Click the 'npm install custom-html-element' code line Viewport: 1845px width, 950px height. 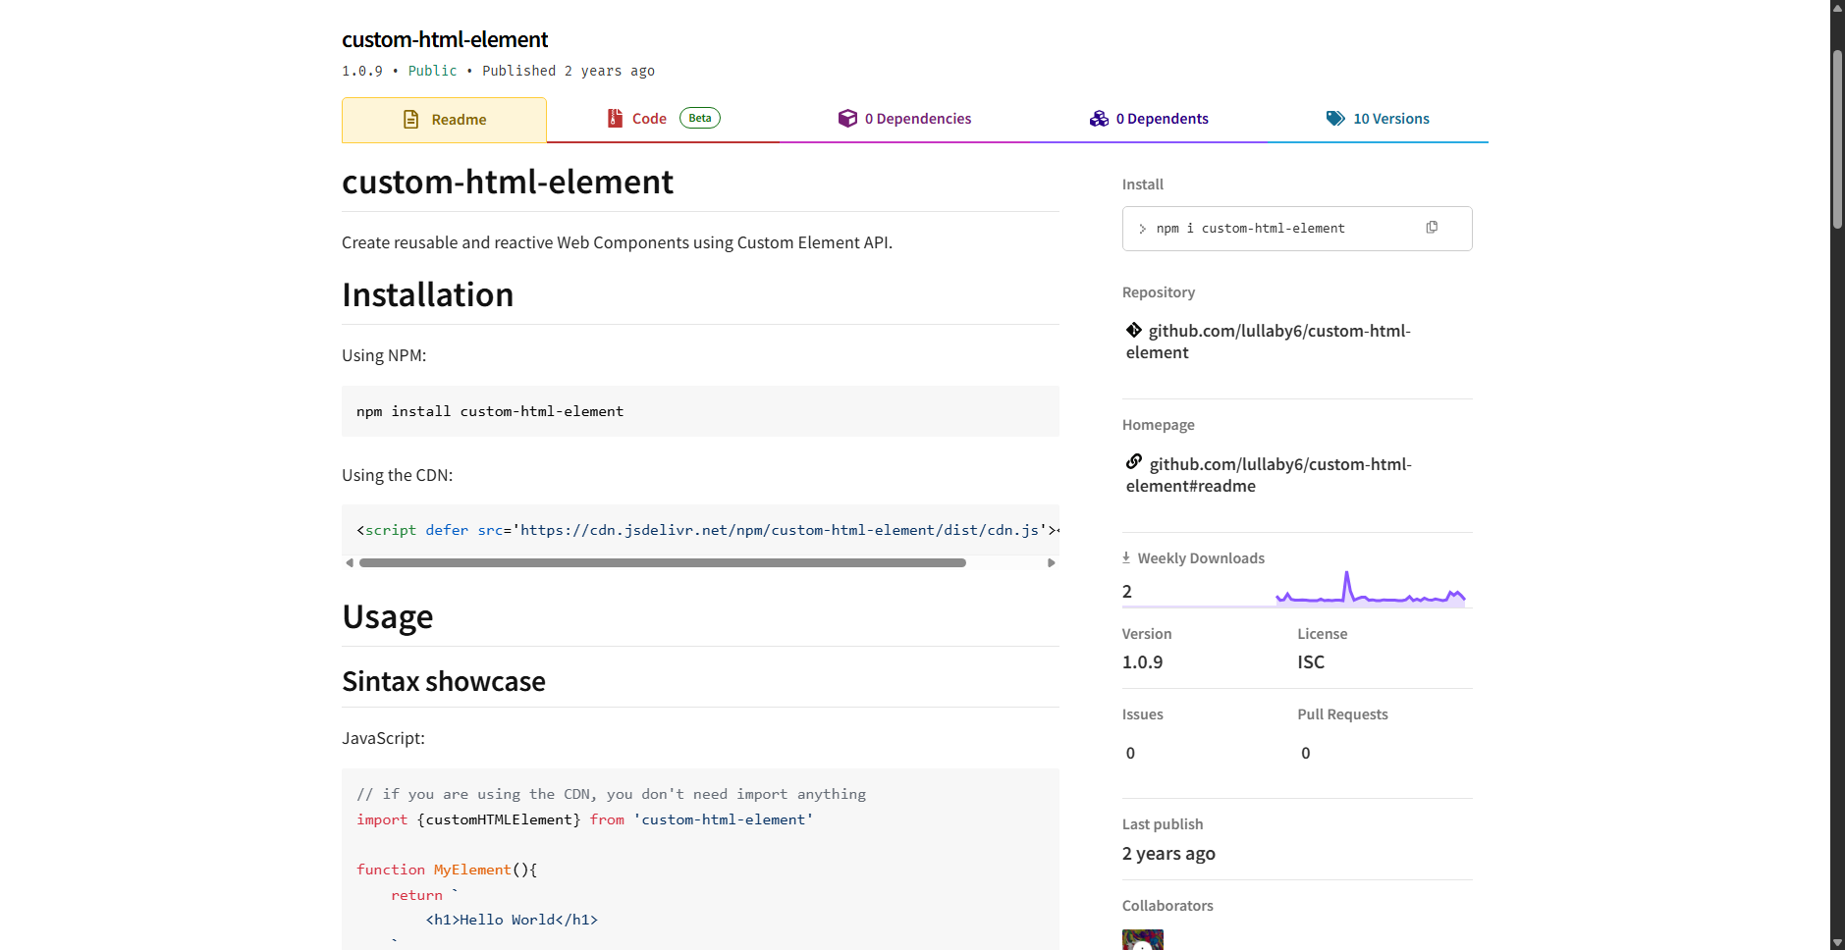point(490,411)
